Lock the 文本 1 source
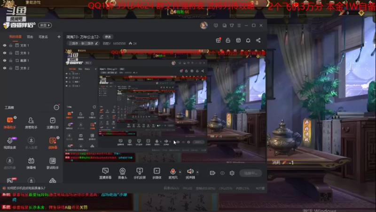Viewport: 376px width, 212px height. 10,45
